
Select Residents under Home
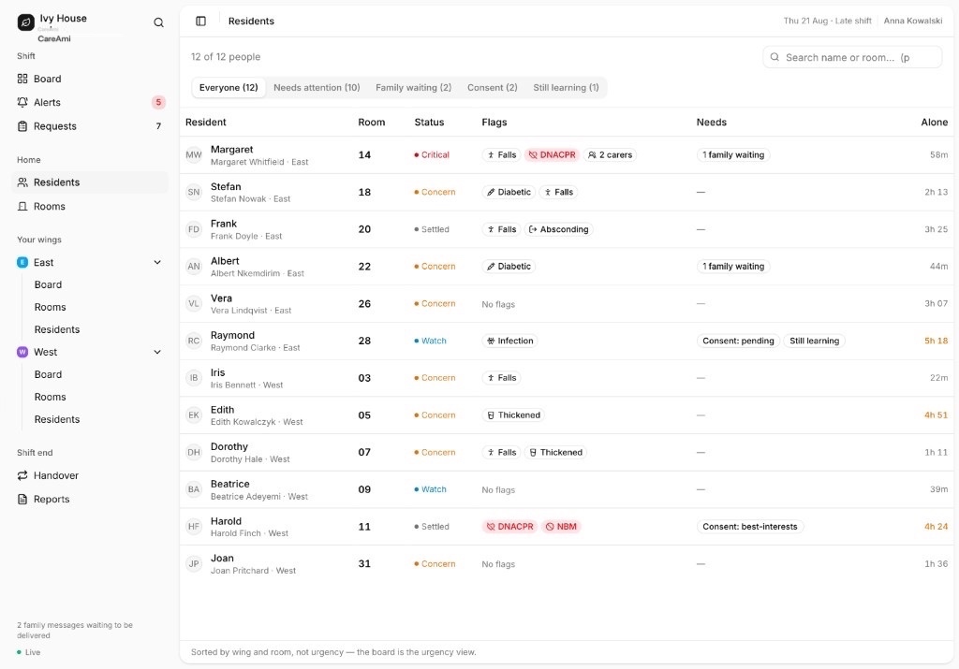(x=90, y=182)
